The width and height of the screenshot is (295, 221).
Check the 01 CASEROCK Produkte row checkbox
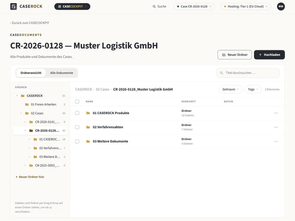[x=77, y=113]
